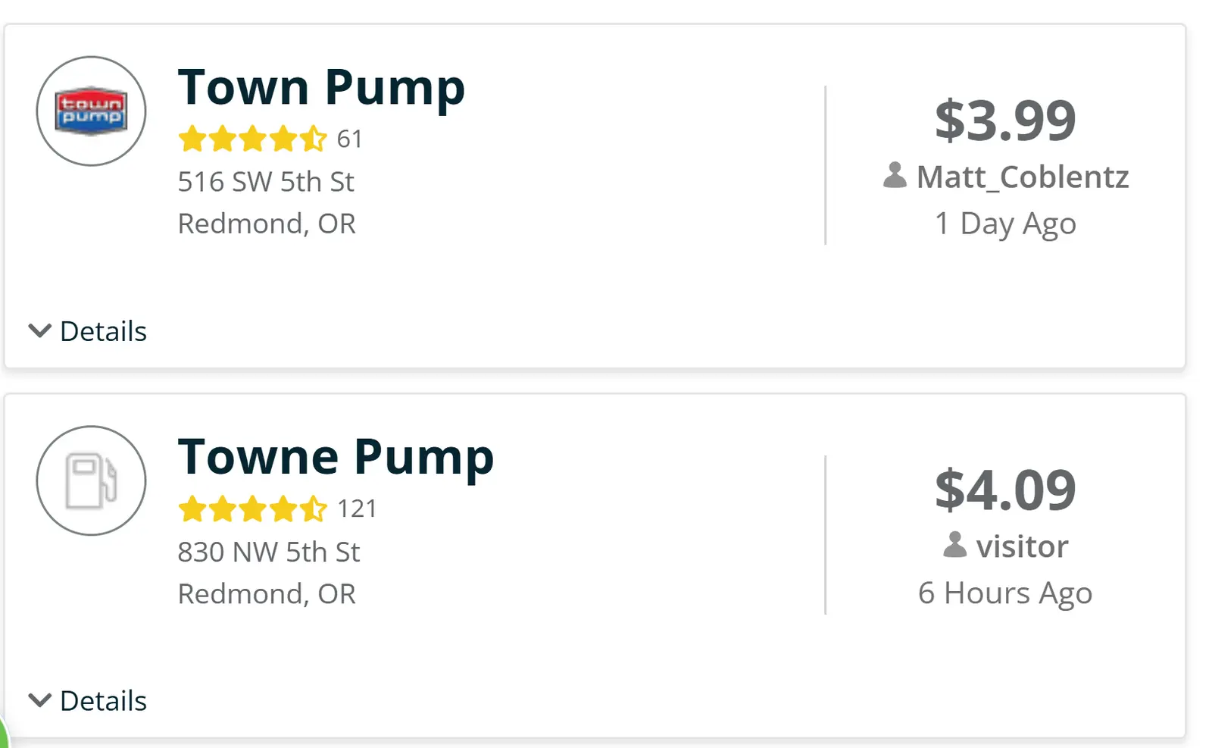
Task: Open the Town Pump station title
Action: tap(321, 87)
